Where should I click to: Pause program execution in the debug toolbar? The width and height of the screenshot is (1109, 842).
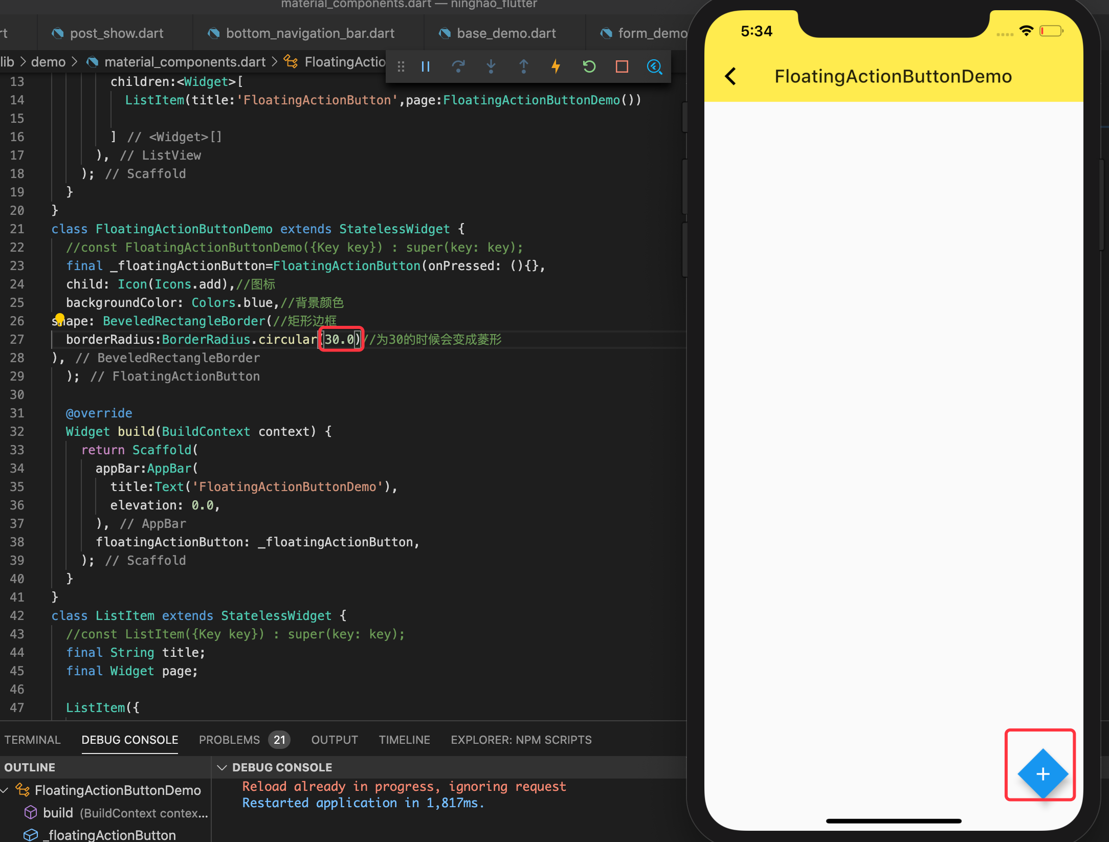(x=425, y=67)
